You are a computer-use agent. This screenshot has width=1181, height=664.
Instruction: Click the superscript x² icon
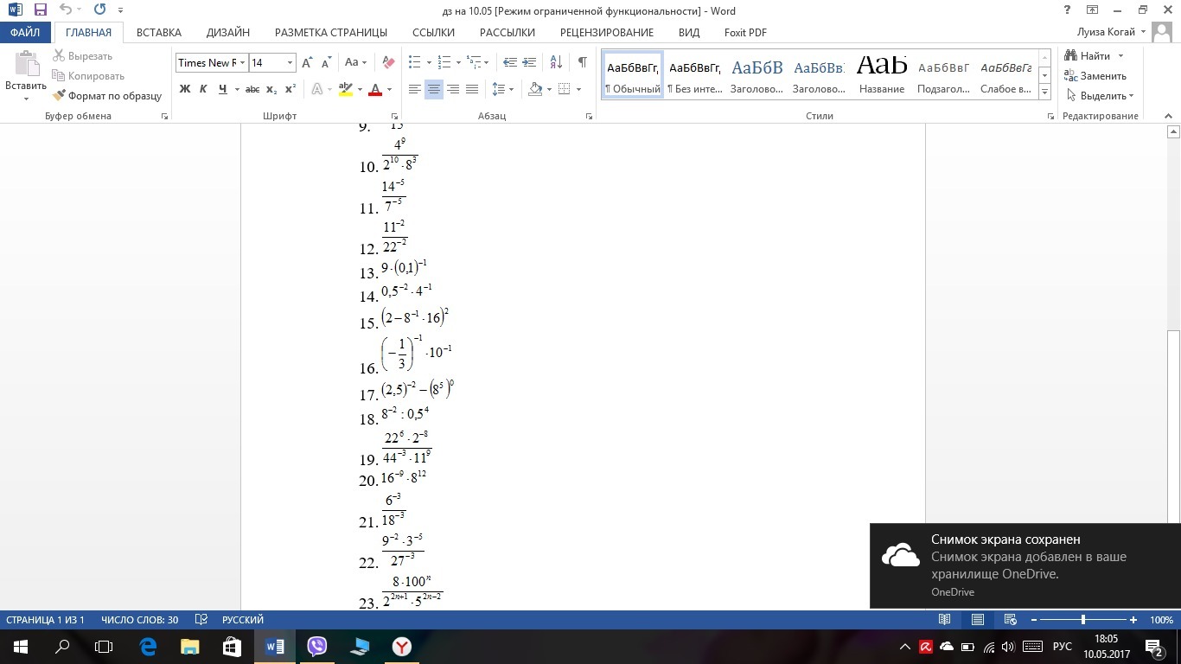click(x=290, y=89)
